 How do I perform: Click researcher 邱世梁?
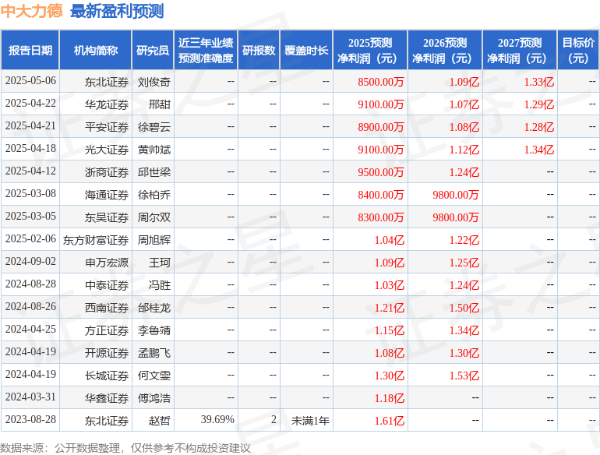coord(154,172)
